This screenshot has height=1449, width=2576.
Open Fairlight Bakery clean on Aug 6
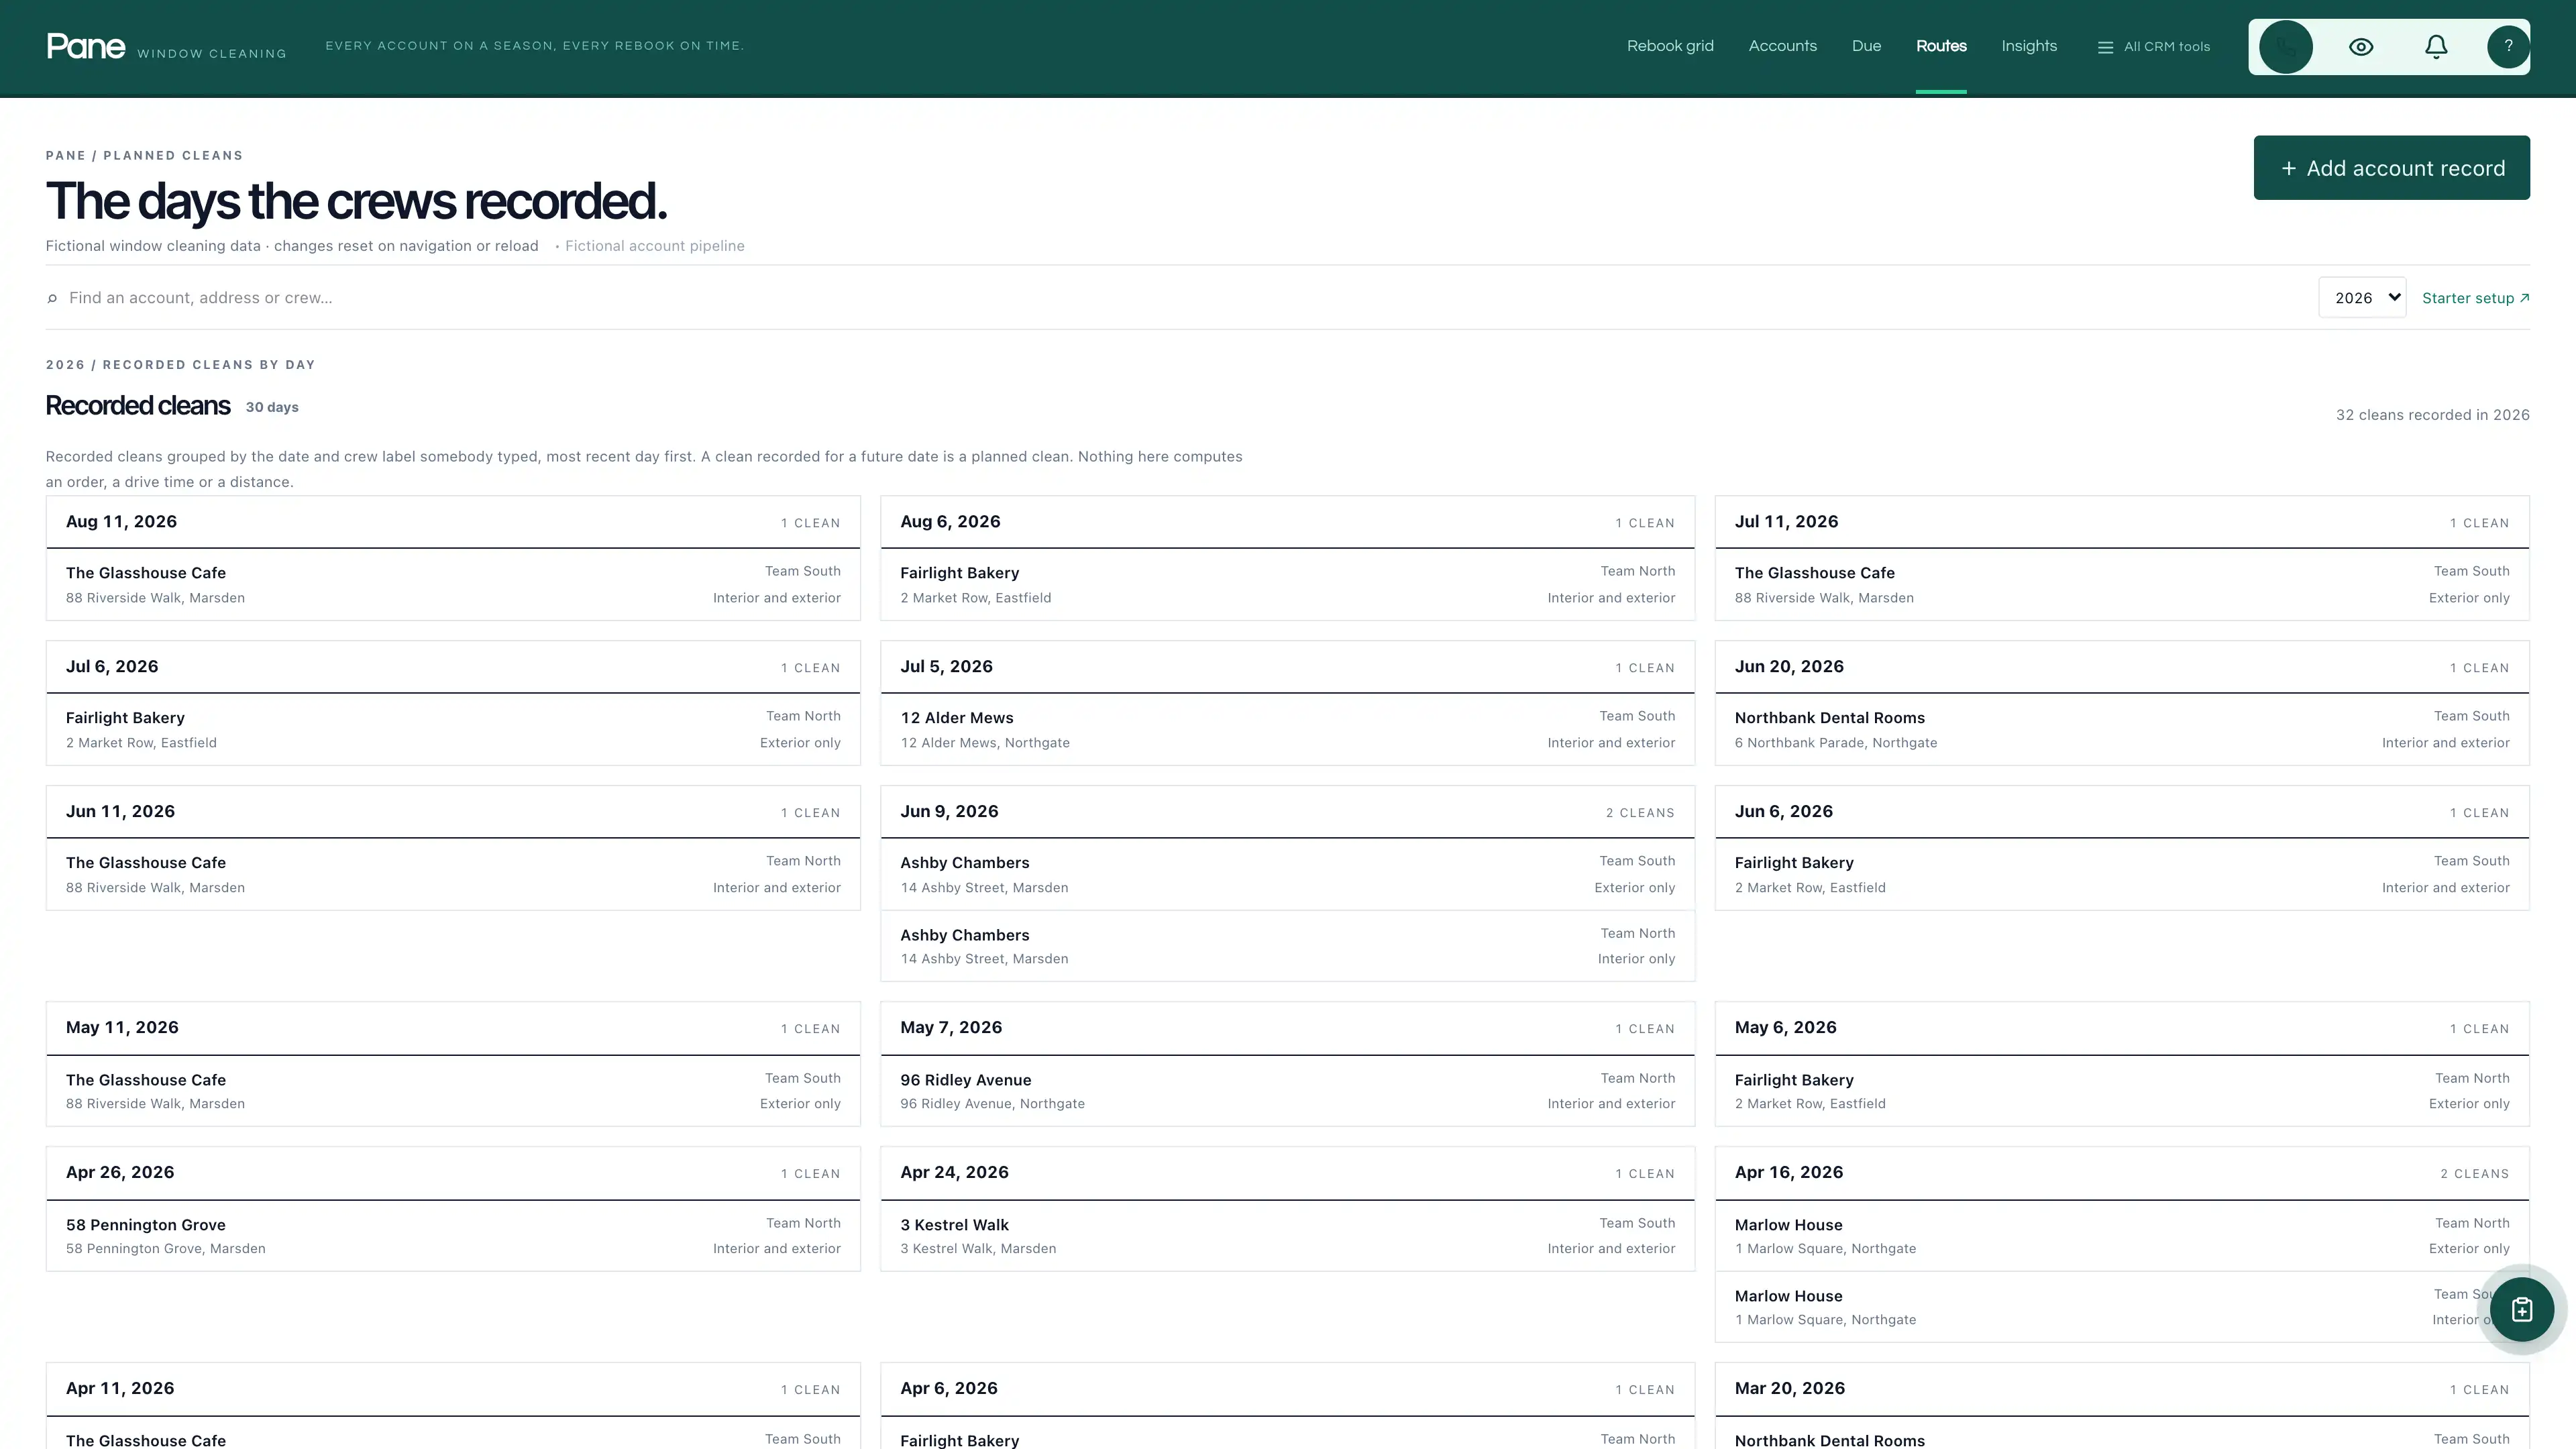click(1287, 585)
